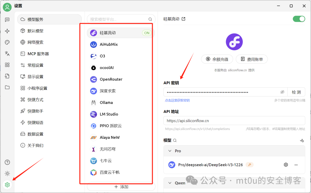Screen dimensions: 311x193
Task: Click the siliconflow.cn provider link
Action: tap(237, 70)
